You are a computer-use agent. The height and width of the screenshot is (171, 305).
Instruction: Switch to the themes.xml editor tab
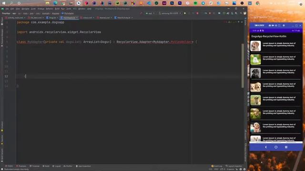coord(104,18)
